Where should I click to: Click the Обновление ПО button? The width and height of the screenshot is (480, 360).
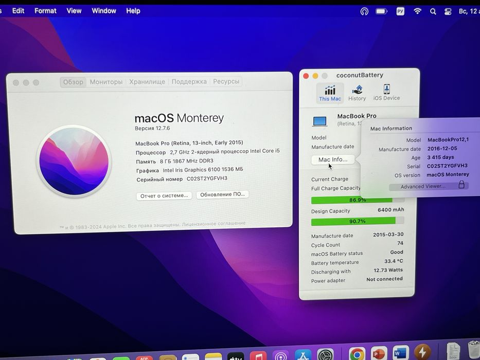pos(222,194)
